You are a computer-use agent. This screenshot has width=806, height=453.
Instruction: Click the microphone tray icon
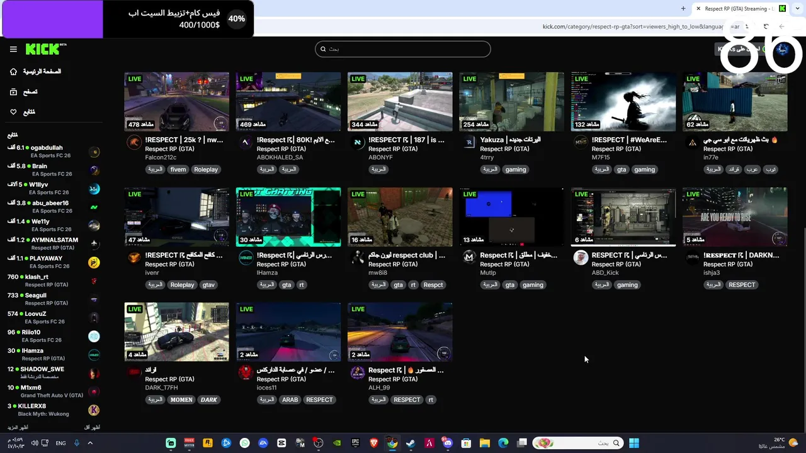(77, 443)
